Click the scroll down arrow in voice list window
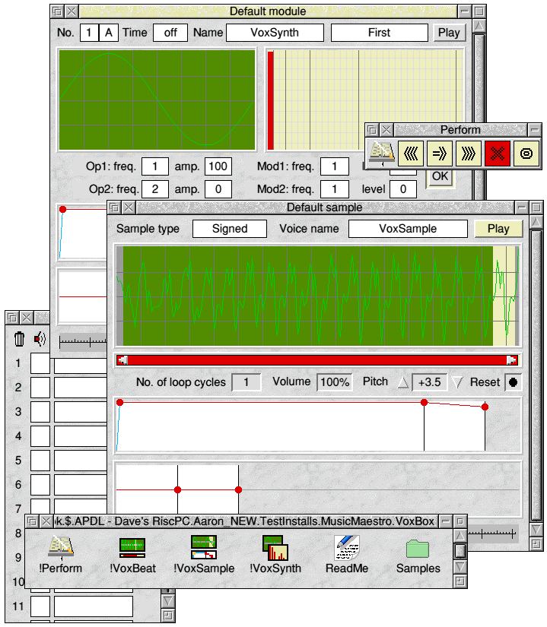Image resolution: width=547 pixels, height=627 pixels. 168,601
